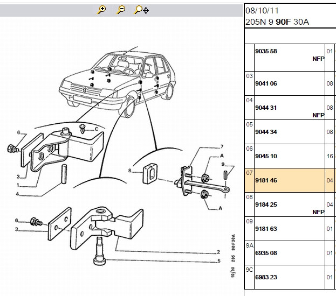Select part number 6983 23
The height and width of the screenshot is (296, 336).
point(266,277)
